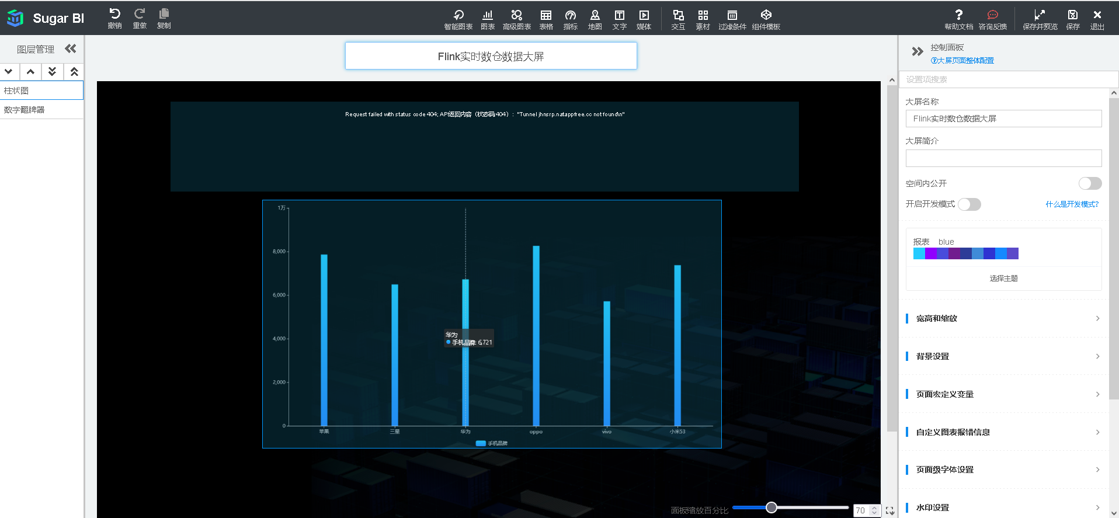Click the dashboard name (大屏名称) input

[x=1003, y=119]
